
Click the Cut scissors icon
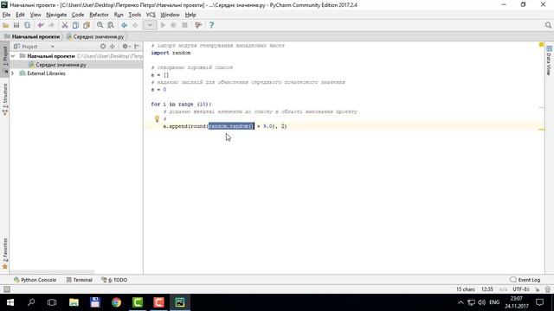[65, 25]
